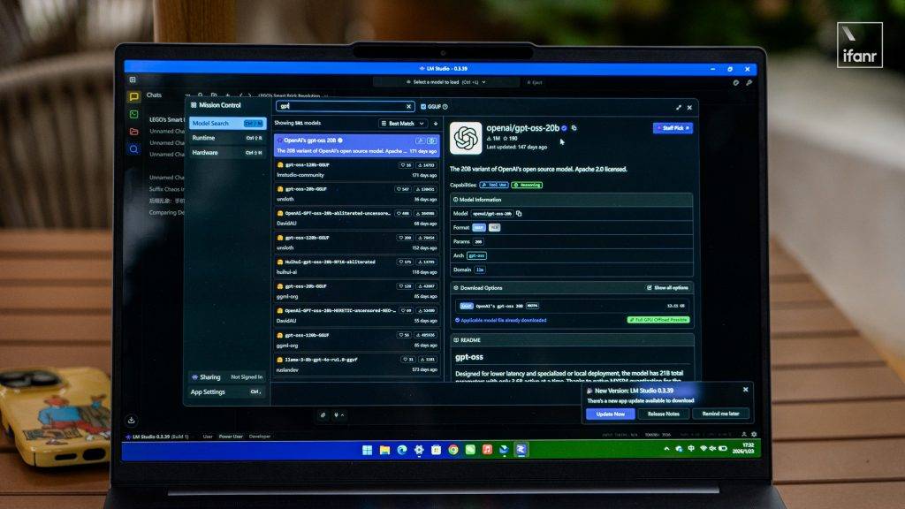Click the Discover magnifier icon in sidebar
Image resolution: width=905 pixels, height=509 pixels.
[133, 149]
